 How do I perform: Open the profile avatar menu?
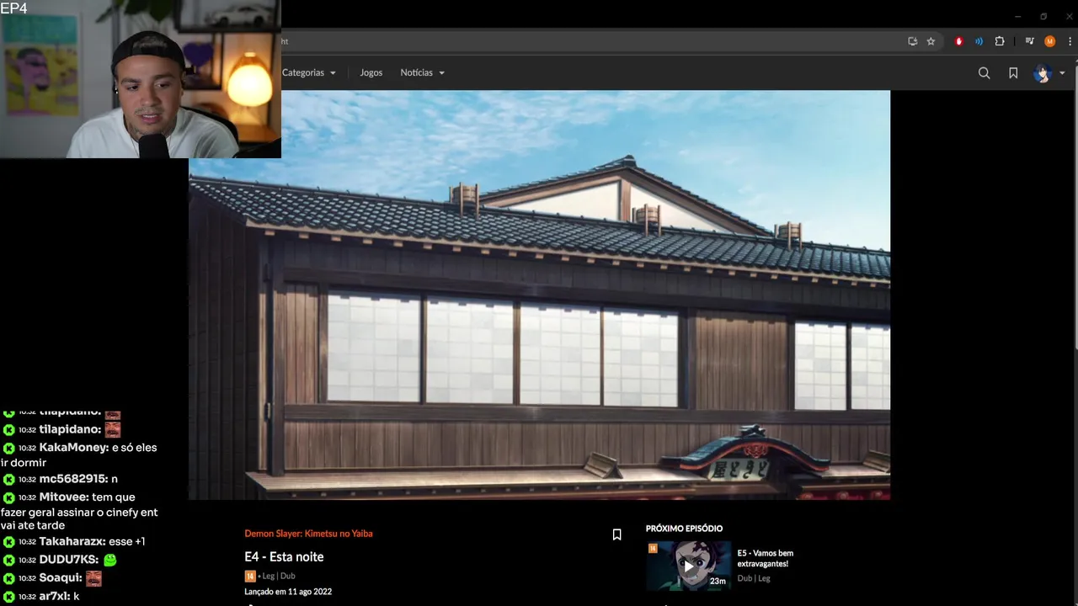pos(1043,73)
